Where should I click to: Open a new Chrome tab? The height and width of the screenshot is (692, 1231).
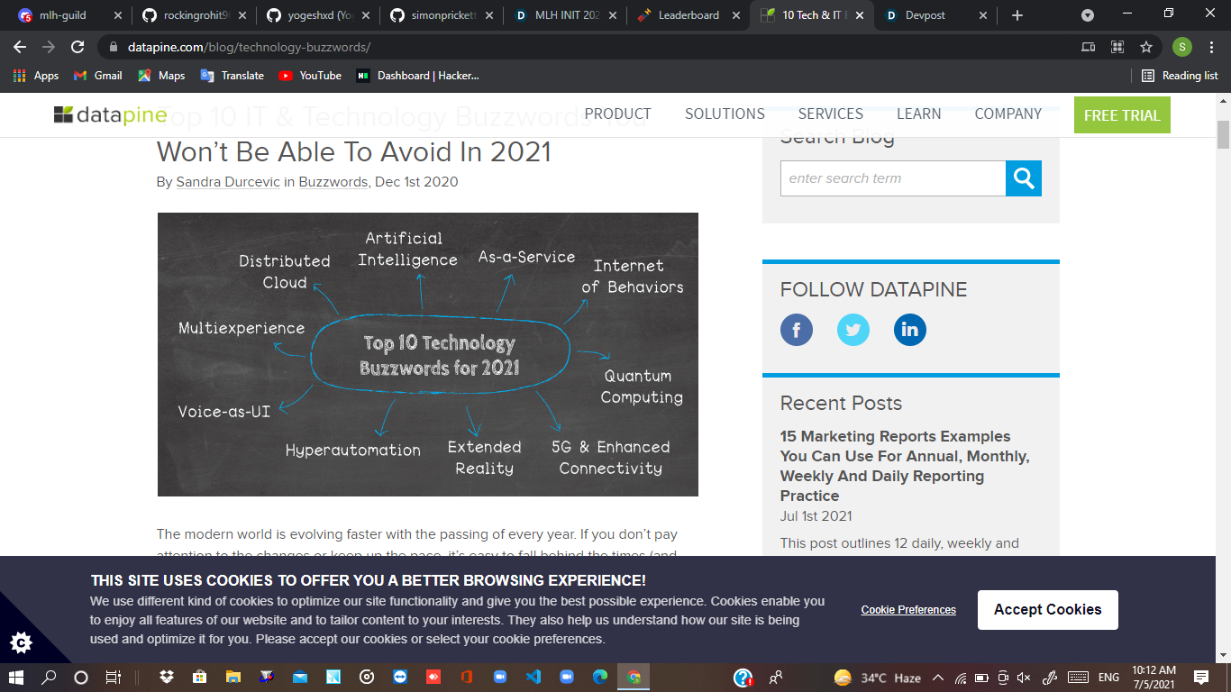click(x=1017, y=15)
